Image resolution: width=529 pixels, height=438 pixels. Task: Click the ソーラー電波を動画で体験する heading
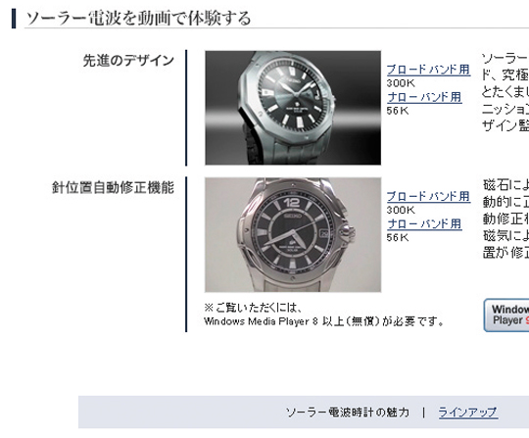(138, 19)
